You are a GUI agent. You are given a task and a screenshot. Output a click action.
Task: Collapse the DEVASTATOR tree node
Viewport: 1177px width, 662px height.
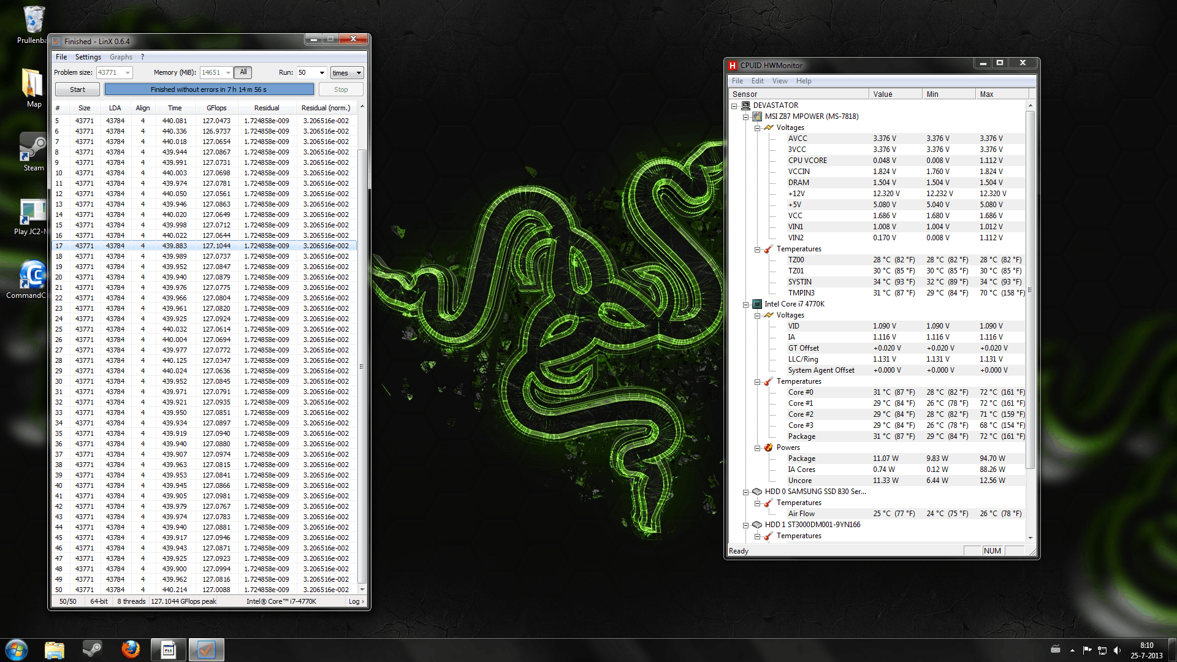coord(734,105)
